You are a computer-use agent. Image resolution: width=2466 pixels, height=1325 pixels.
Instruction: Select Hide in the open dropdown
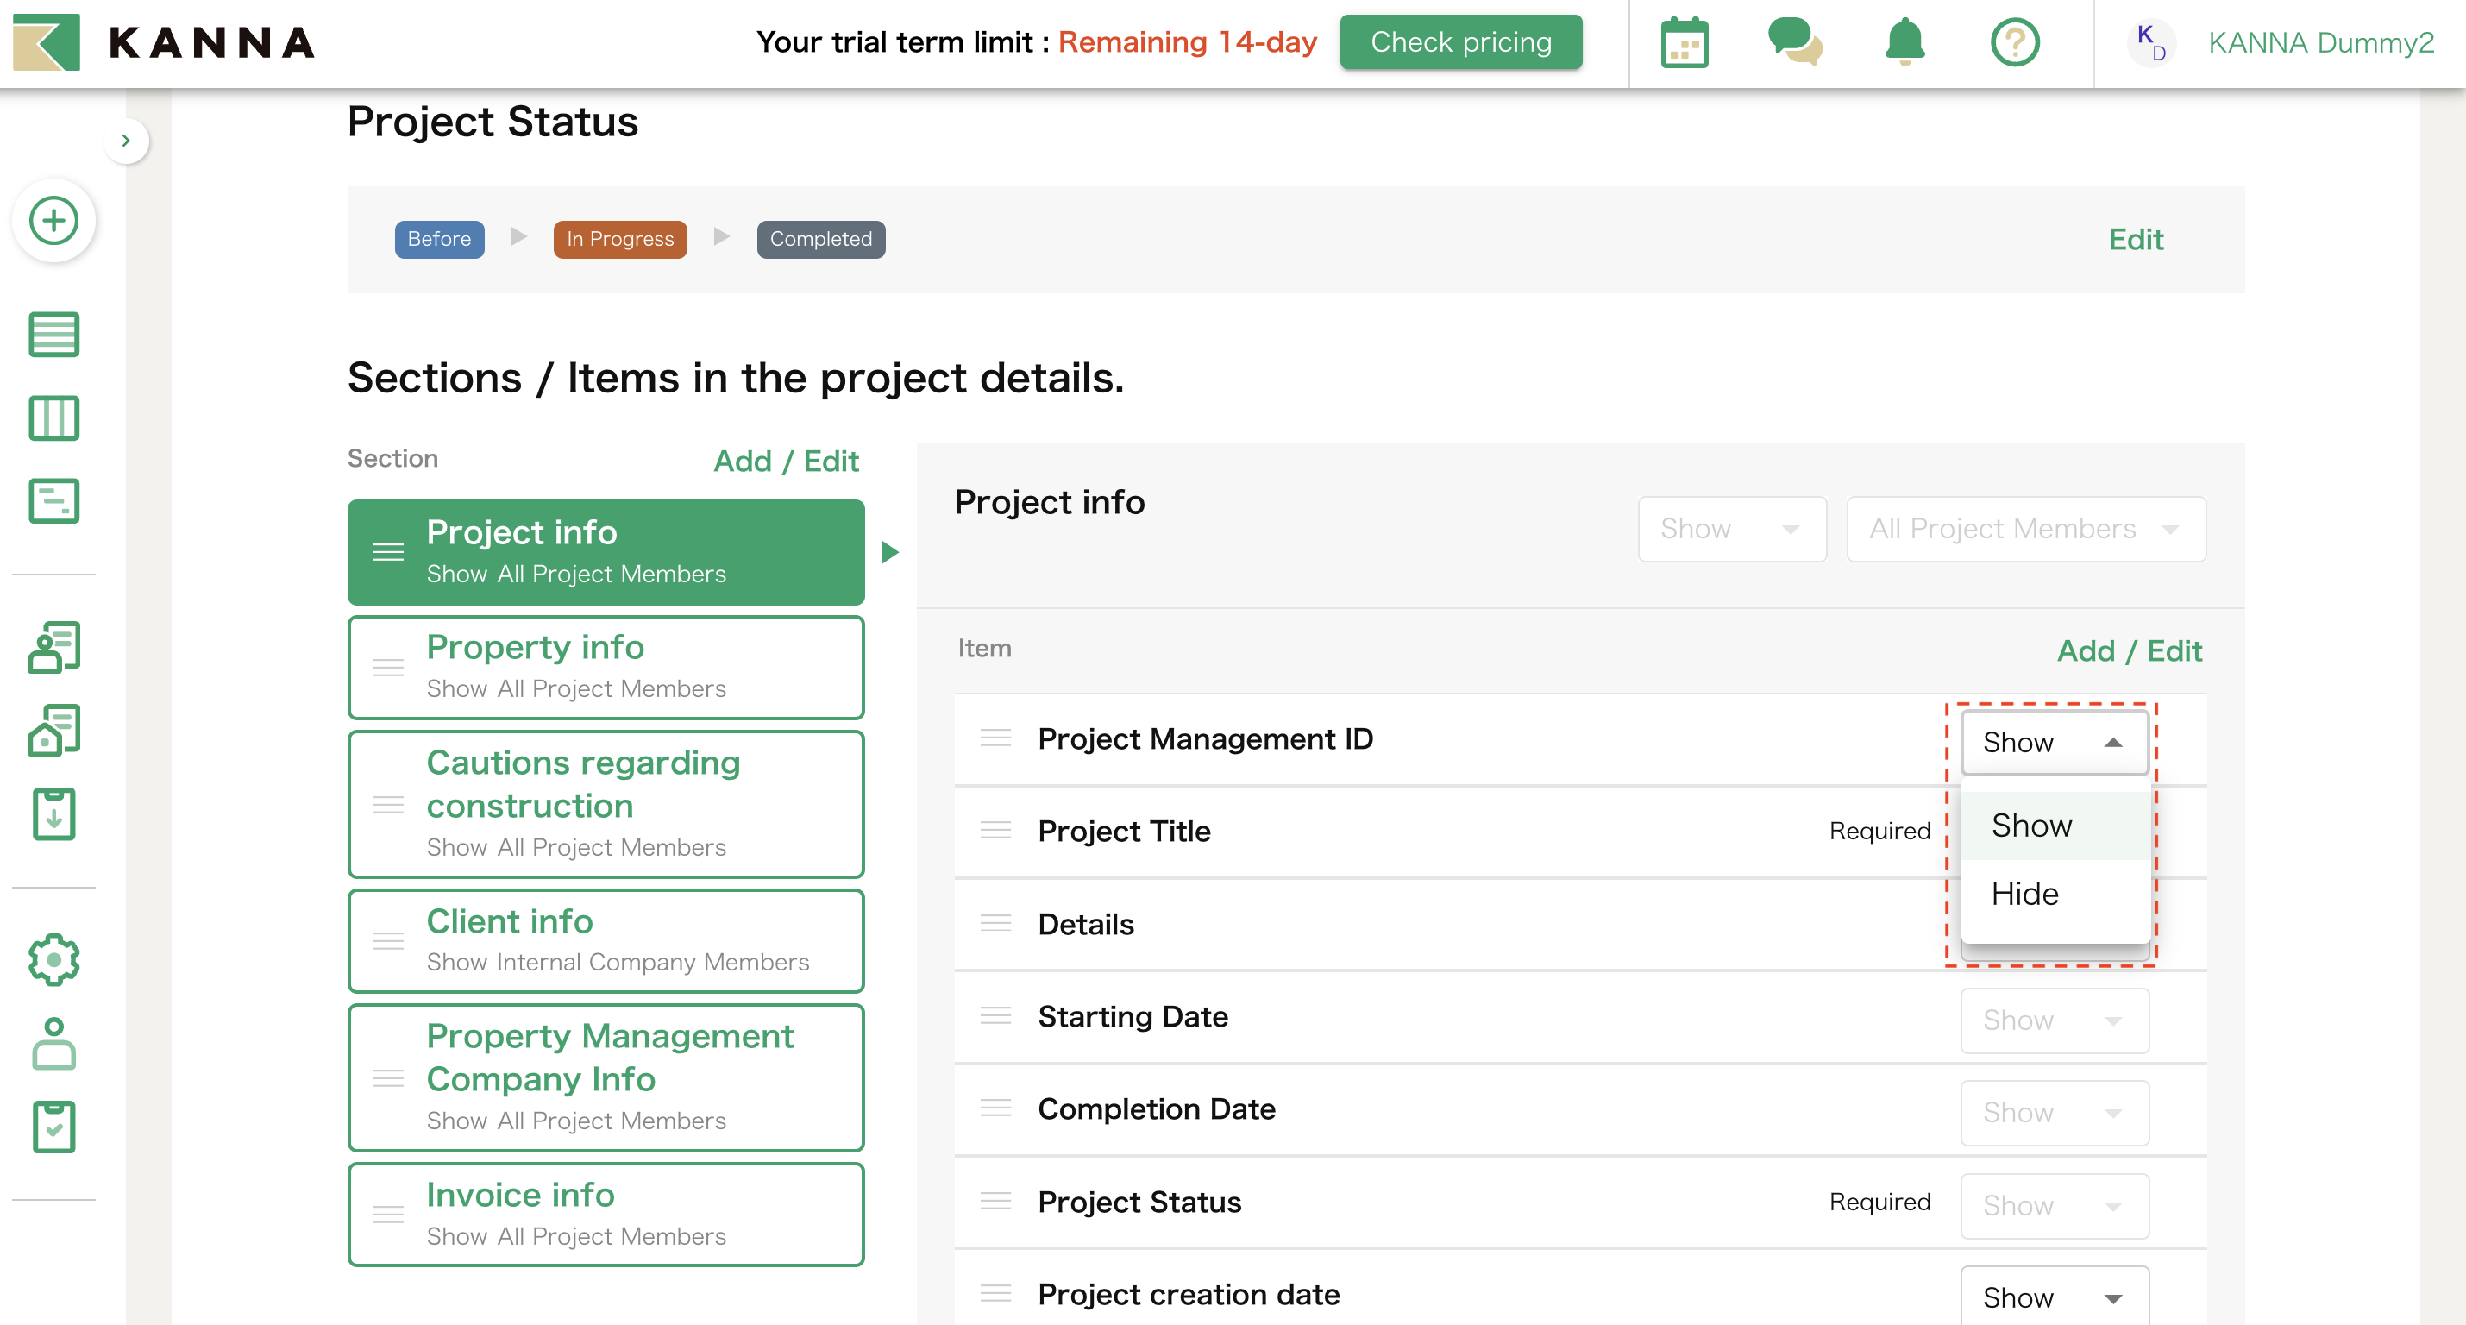pyautogui.click(x=2024, y=893)
